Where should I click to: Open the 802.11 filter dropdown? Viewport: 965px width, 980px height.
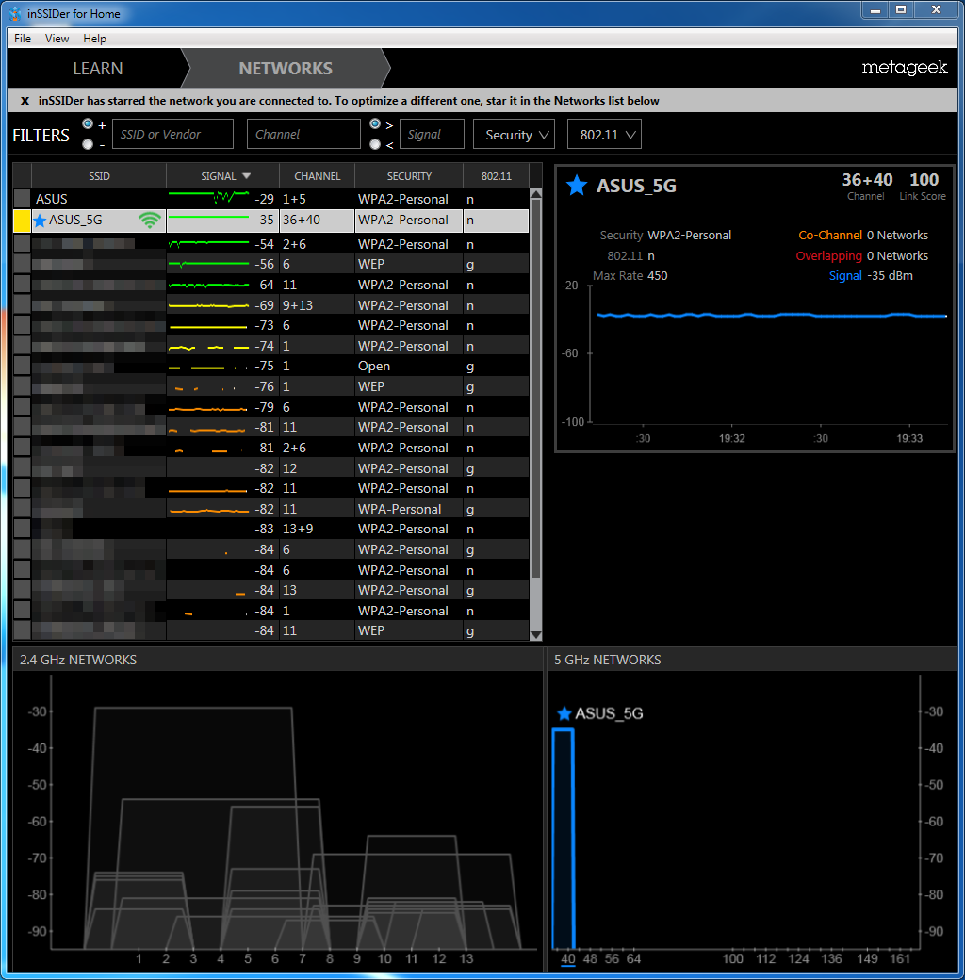604,135
